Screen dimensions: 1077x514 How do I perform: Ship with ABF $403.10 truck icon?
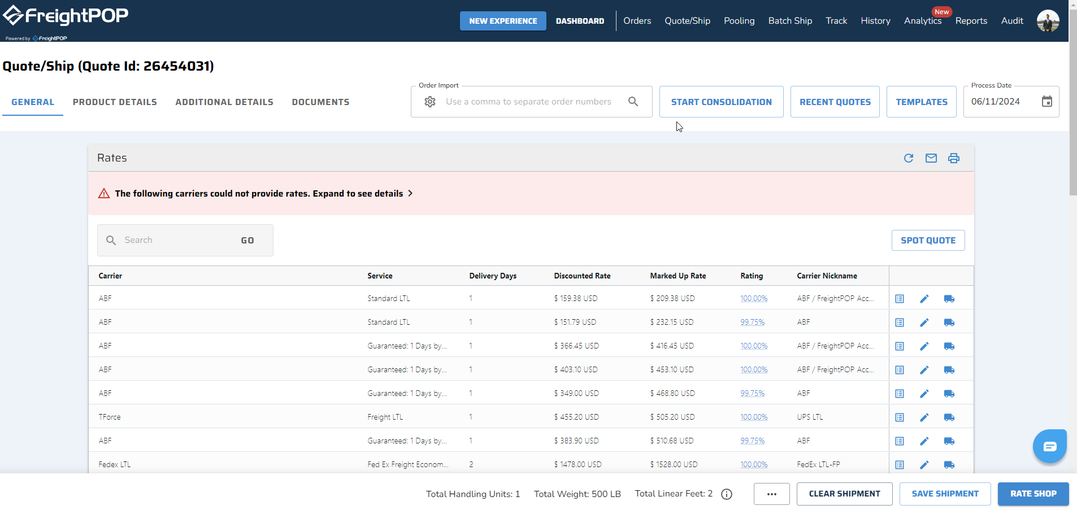[949, 370]
